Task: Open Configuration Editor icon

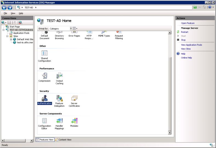Action: 44,121
